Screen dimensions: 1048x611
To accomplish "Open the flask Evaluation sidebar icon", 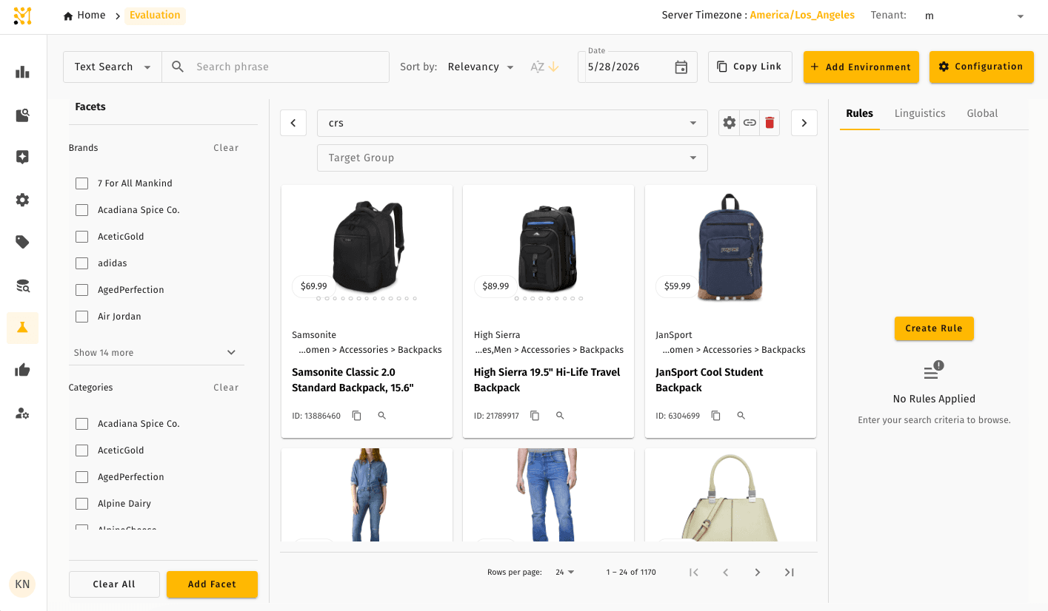I will click(22, 328).
